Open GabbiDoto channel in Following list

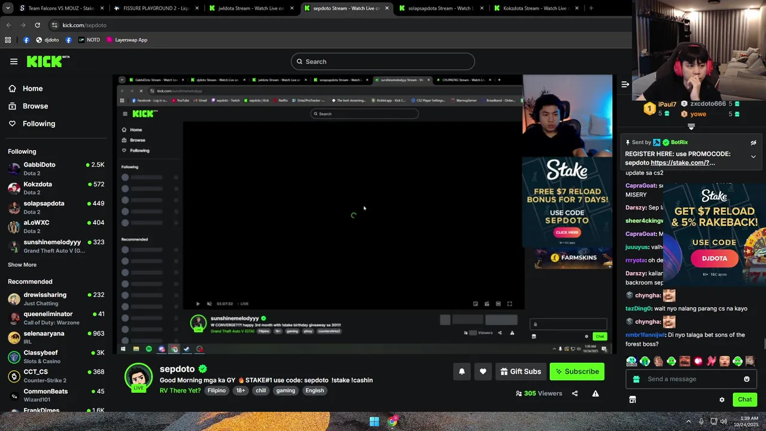point(56,169)
